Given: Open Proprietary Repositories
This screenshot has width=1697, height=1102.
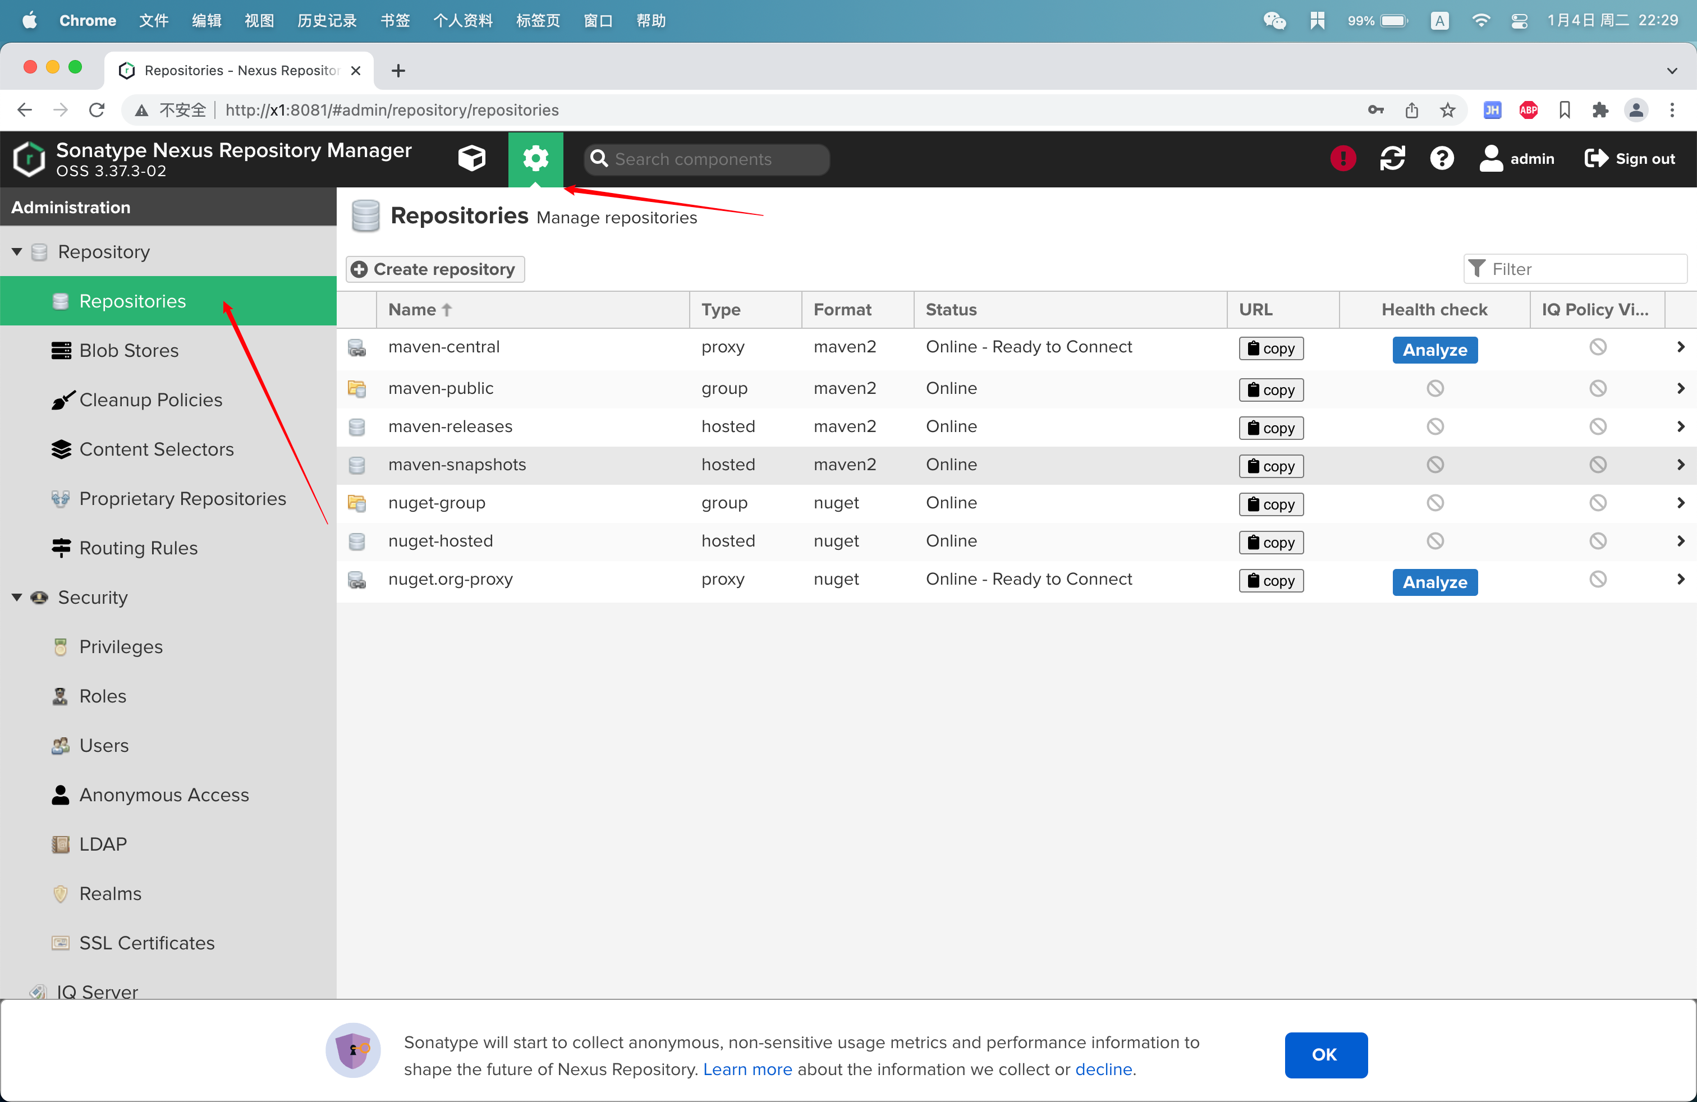Looking at the screenshot, I should [x=168, y=498].
